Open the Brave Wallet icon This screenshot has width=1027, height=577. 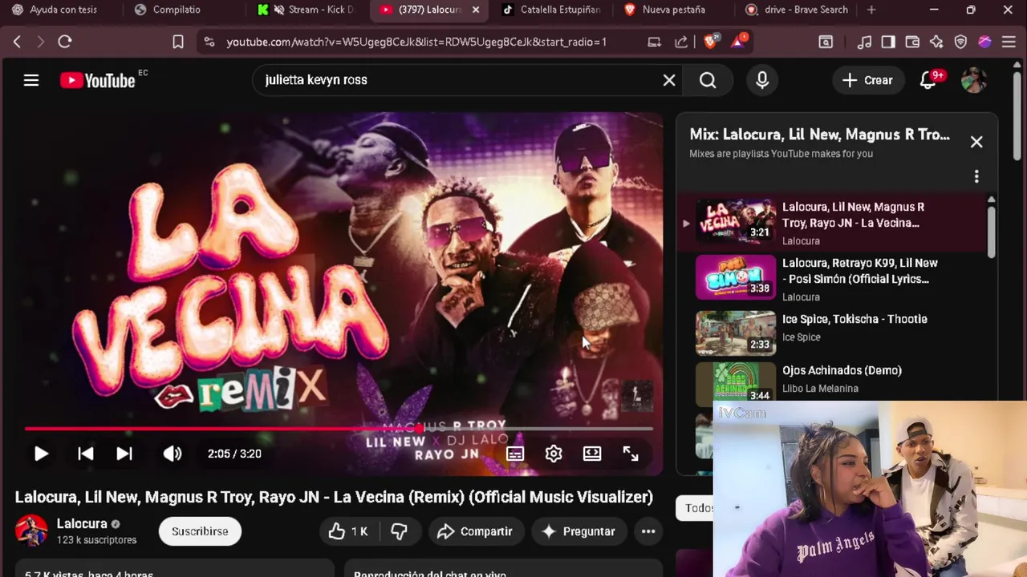(912, 42)
